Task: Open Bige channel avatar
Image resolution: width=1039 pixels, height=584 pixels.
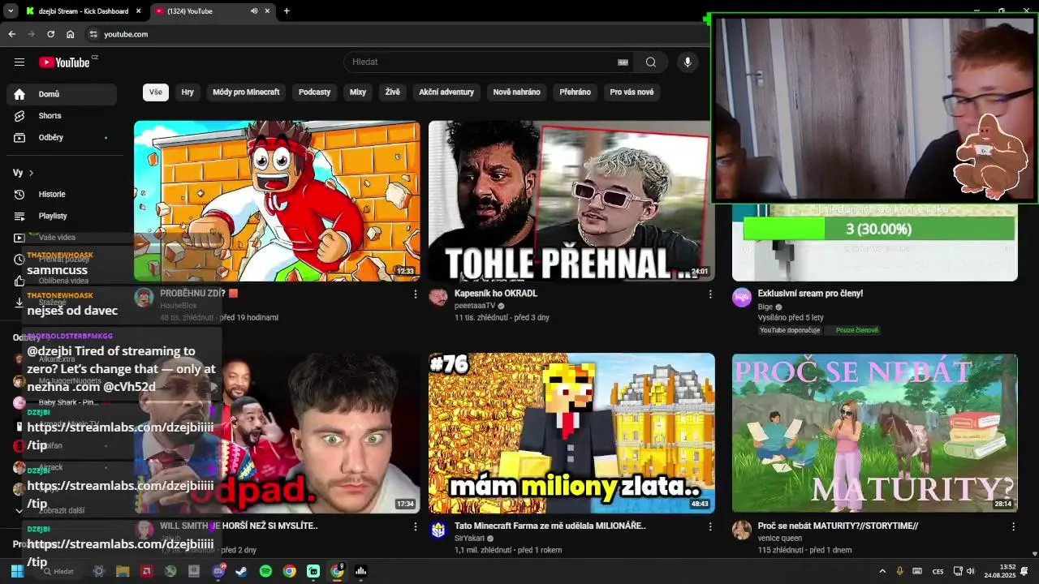Action: [x=742, y=297]
